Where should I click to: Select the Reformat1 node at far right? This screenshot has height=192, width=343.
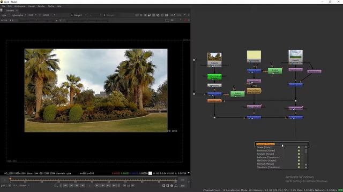(315, 71)
